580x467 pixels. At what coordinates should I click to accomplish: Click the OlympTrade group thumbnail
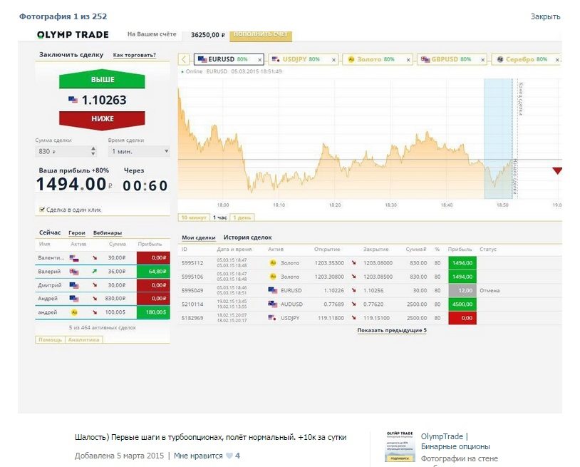[x=400, y=446]
